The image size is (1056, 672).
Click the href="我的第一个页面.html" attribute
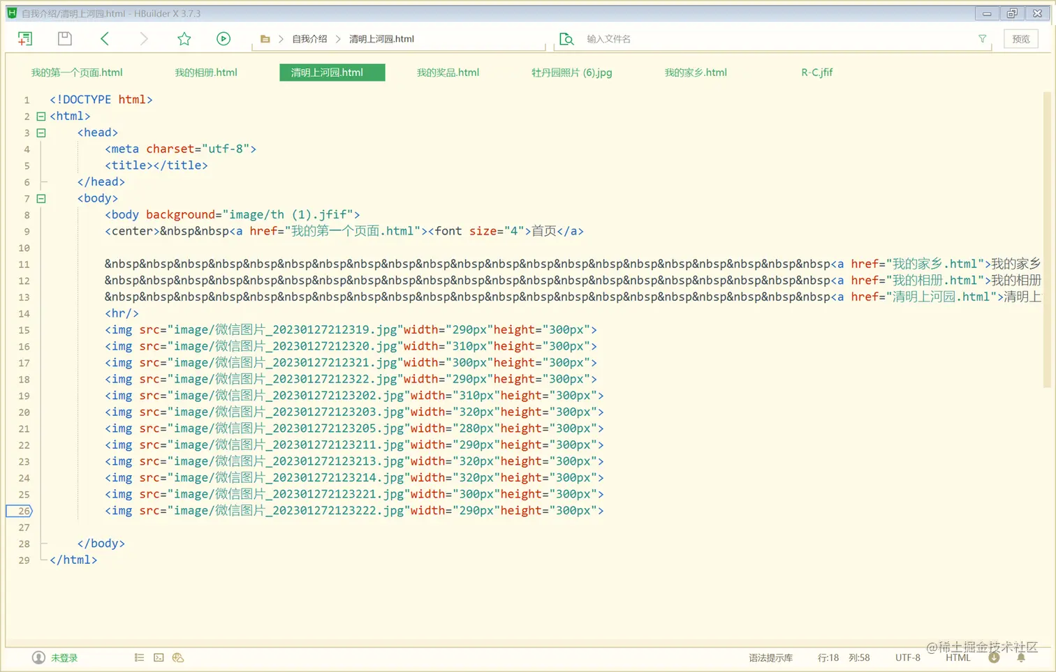pyautogui.click(x=335, y=231)
